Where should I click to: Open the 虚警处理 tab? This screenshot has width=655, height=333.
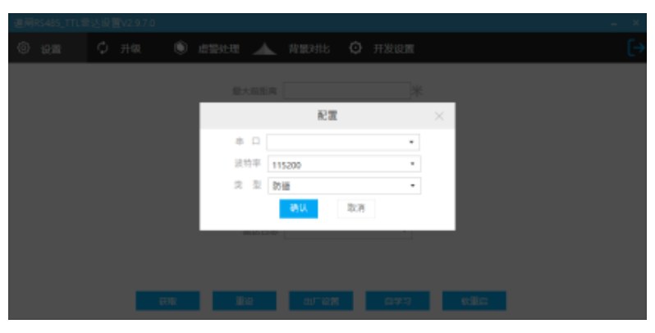207,48
